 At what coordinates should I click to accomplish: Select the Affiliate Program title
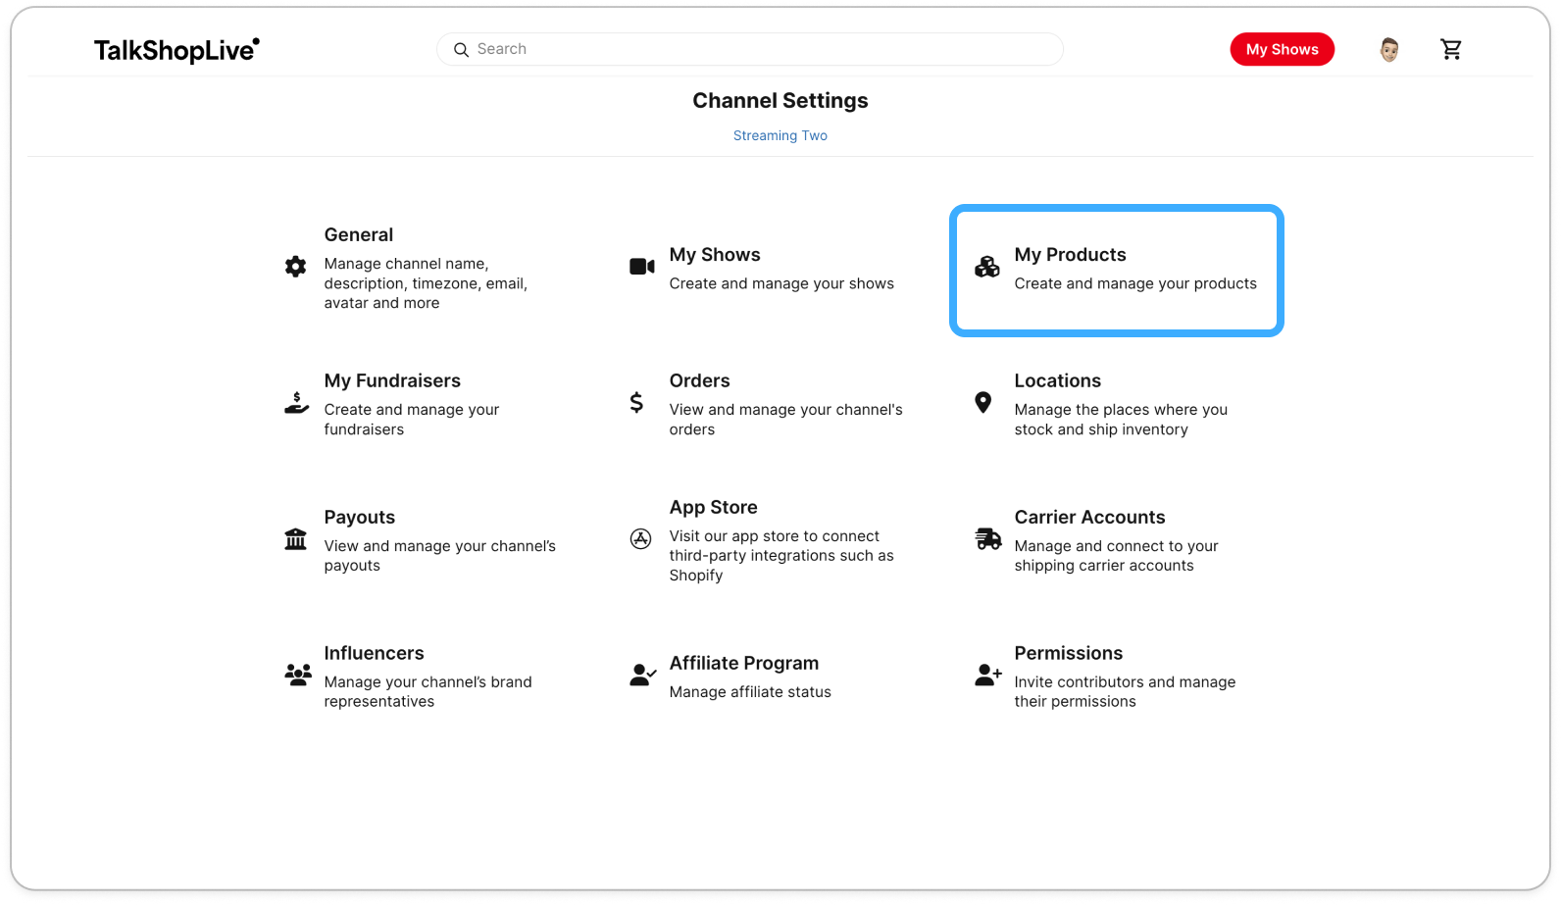(744, 663)
